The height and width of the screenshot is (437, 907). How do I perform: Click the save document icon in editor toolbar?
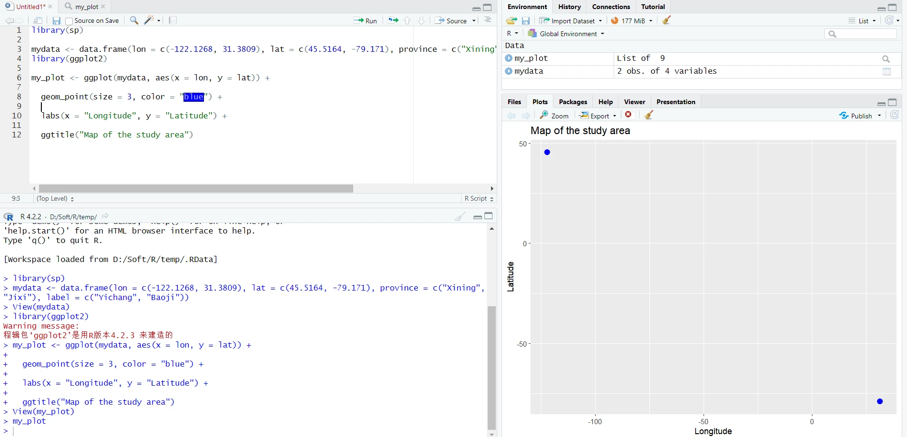(x=57, y=20)
